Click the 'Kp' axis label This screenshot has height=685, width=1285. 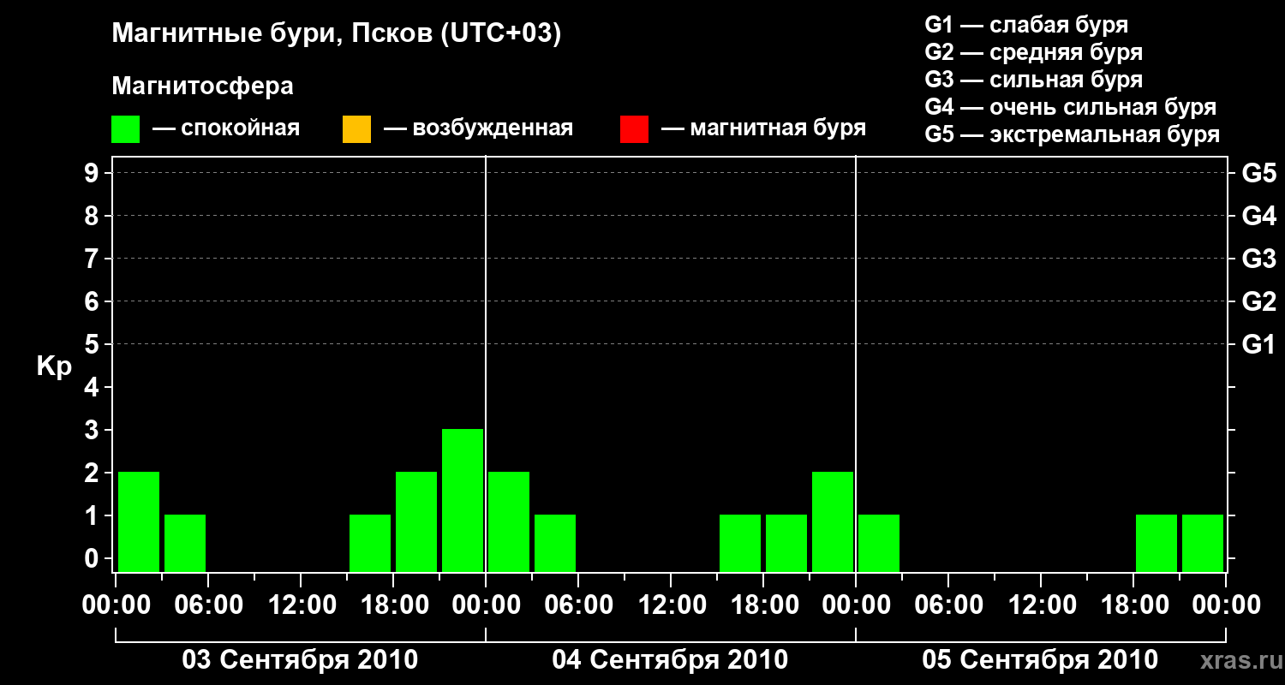tap(54, 366)
